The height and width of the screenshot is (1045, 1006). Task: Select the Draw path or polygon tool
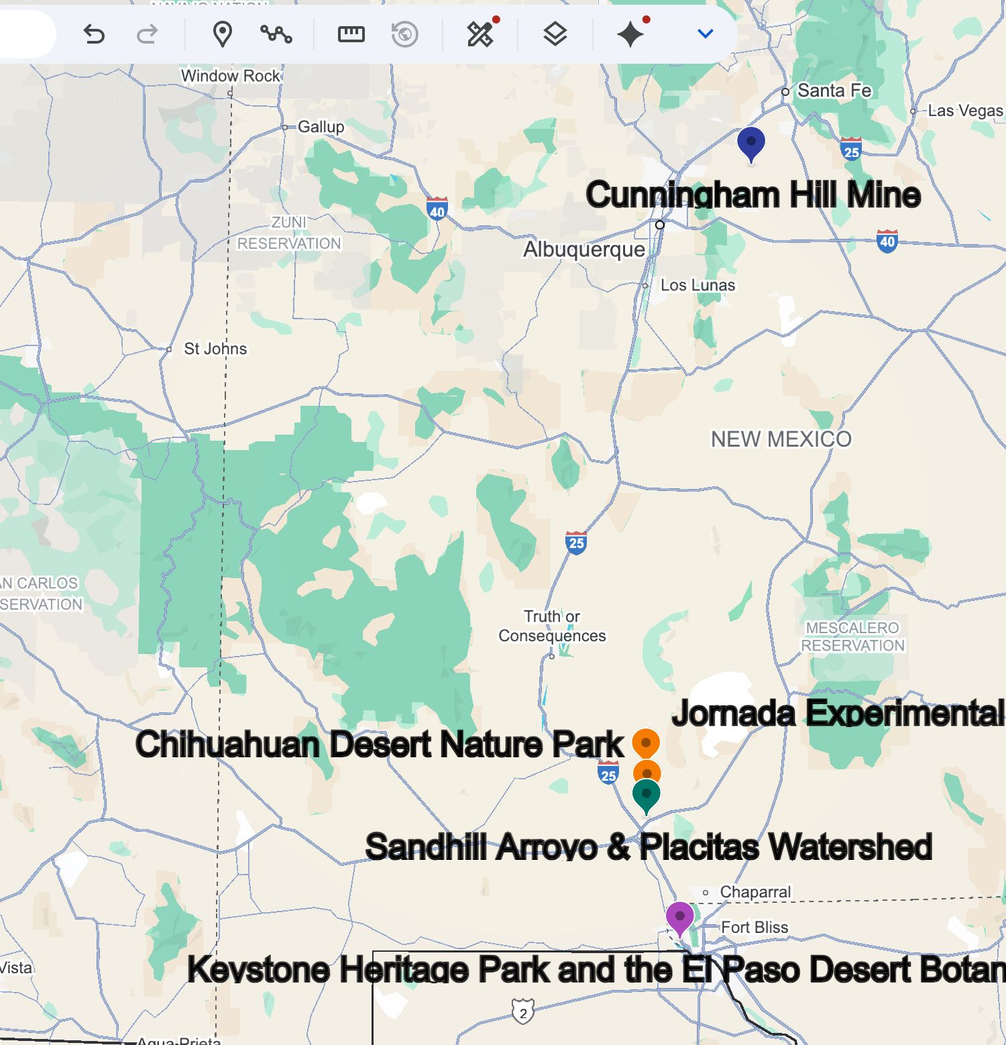(276, 34)
